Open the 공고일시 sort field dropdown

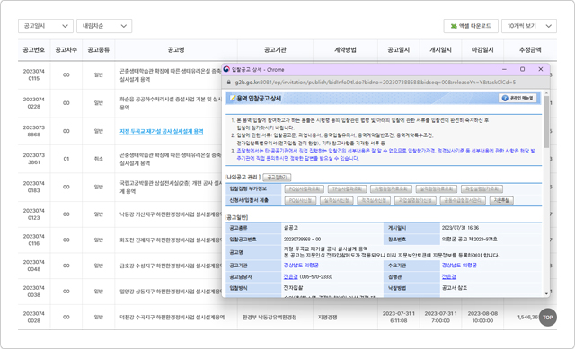pyautogui.click(x=46, y=26)
